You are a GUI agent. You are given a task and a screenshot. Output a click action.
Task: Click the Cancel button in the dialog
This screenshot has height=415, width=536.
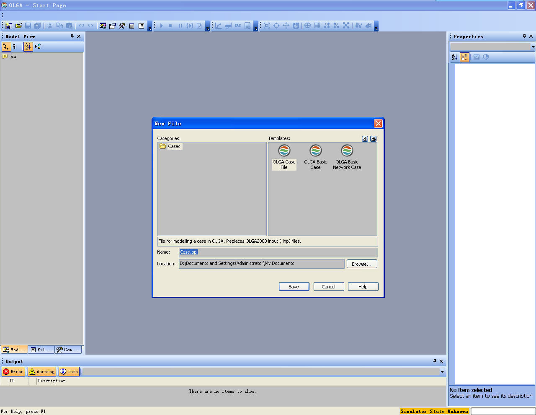(x=329, y=287)
